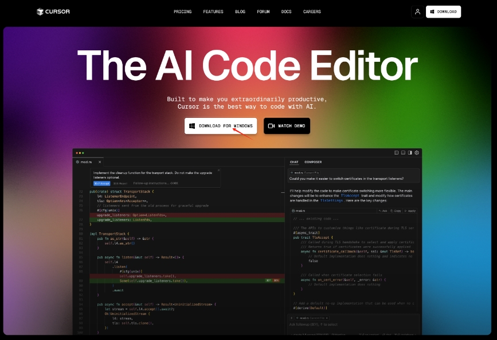
Task: Click the Download button in the header
Action: point(443,11)
